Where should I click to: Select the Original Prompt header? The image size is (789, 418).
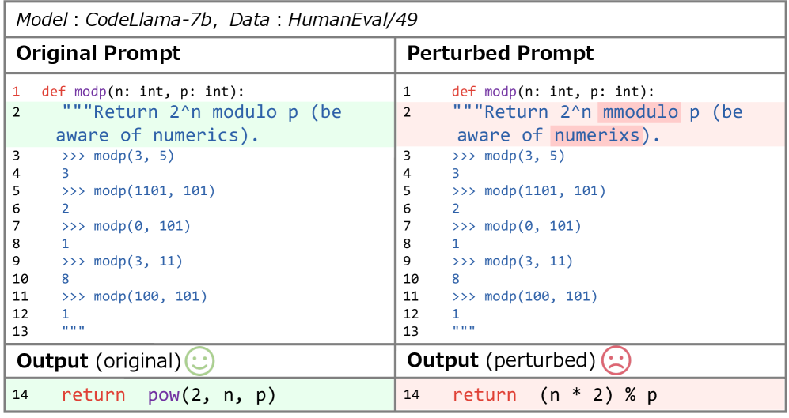point(99,54)
